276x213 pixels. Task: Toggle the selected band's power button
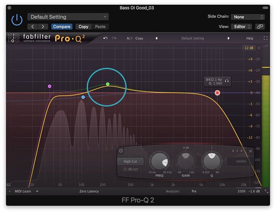point(121,151)
